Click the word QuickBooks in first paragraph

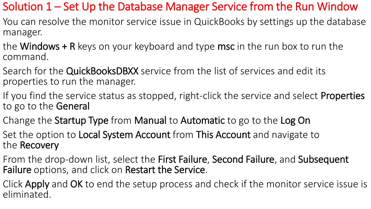(219, 22)
